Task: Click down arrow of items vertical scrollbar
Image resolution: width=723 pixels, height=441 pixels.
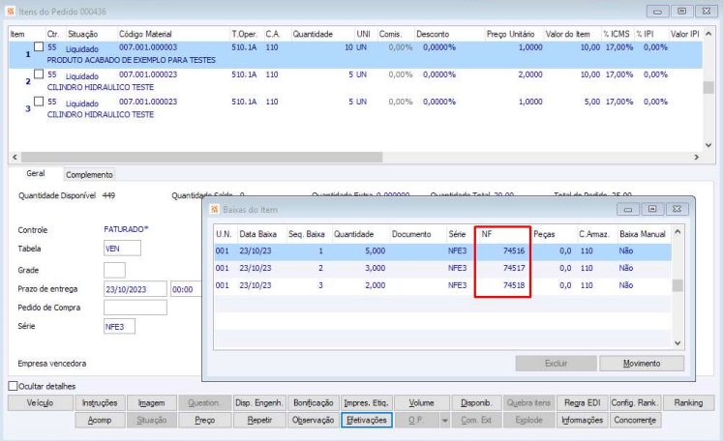Action: (708, 145)
